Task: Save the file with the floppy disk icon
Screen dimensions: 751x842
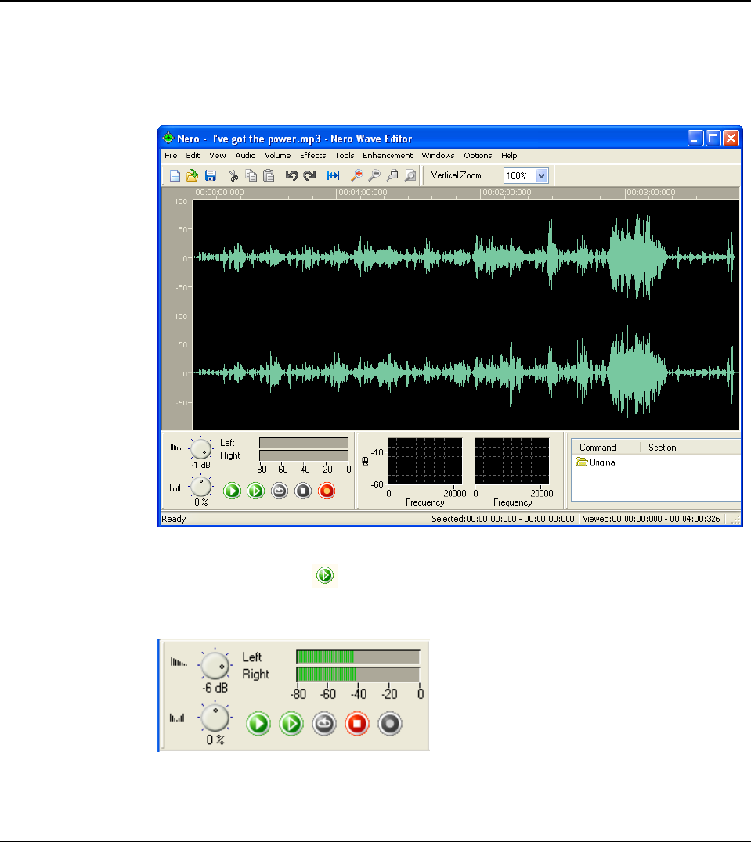Action: (x=210, y=175)
